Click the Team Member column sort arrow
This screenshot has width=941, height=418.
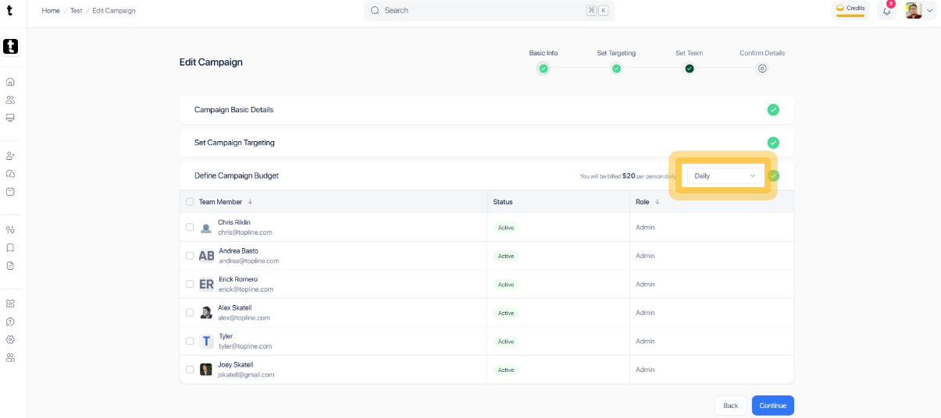click(x=250, y=202)
